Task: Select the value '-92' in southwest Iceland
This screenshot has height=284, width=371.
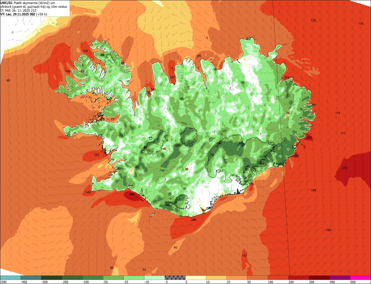Action: pyautogui.click(x=137, y=167)
